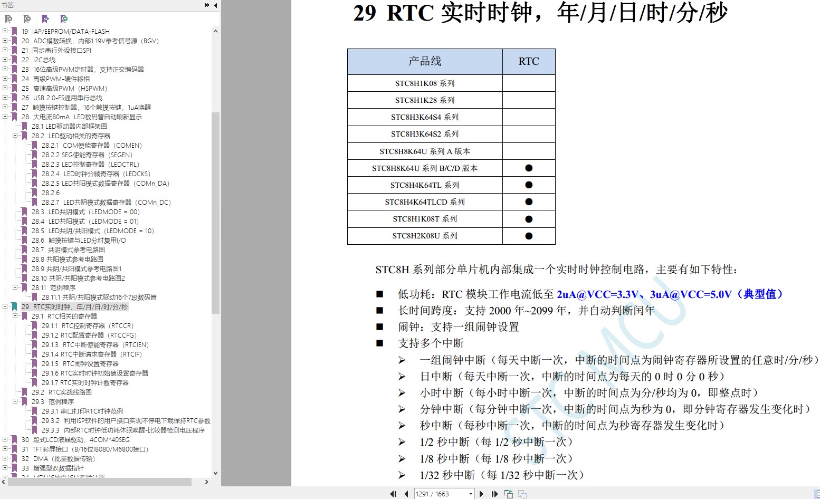
Task: Open bookmark 22 I2C总线
Action: click(39, 60)
